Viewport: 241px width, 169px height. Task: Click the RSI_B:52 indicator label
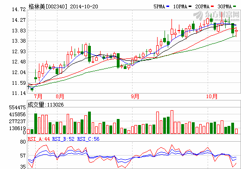point(63,139)
